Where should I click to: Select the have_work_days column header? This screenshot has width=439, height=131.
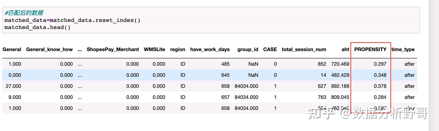tap(210, 49)
